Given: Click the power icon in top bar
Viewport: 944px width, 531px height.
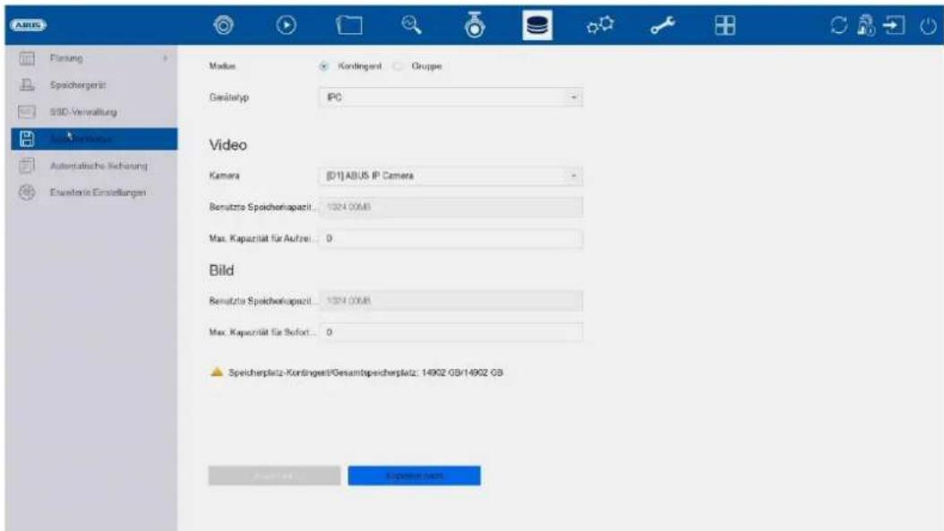Looking at the screenshot, I should tap(928, 26).
